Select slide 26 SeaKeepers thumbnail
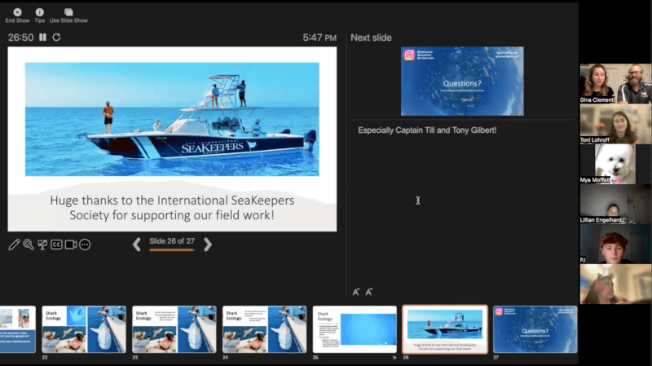This screenshot has width=652, height=366. 445,329
